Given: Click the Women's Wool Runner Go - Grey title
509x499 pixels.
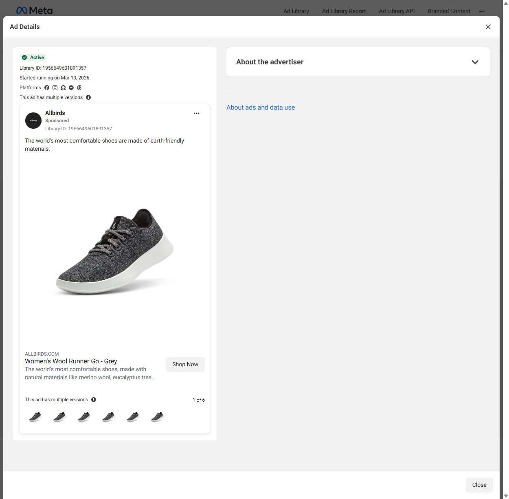Looking at the screenshot, I should [71, 361].
